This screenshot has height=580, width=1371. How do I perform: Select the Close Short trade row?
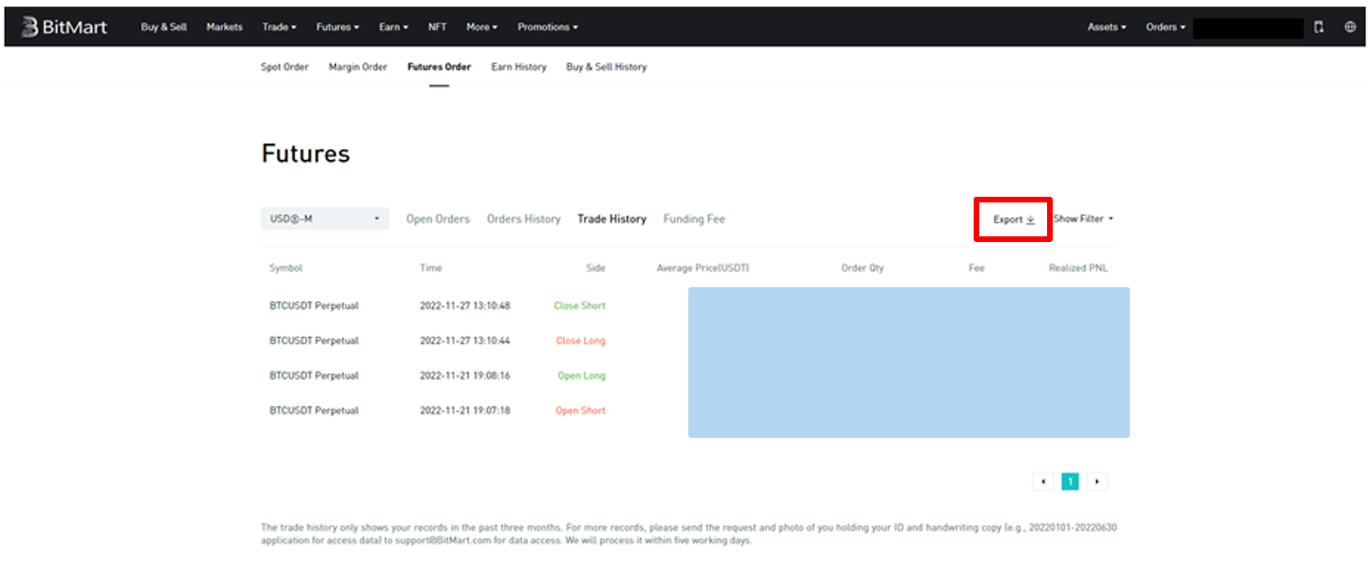coord(688,306)
